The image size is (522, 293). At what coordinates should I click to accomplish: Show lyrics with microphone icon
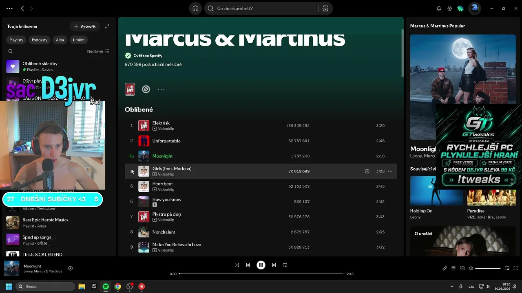[445, 269]
